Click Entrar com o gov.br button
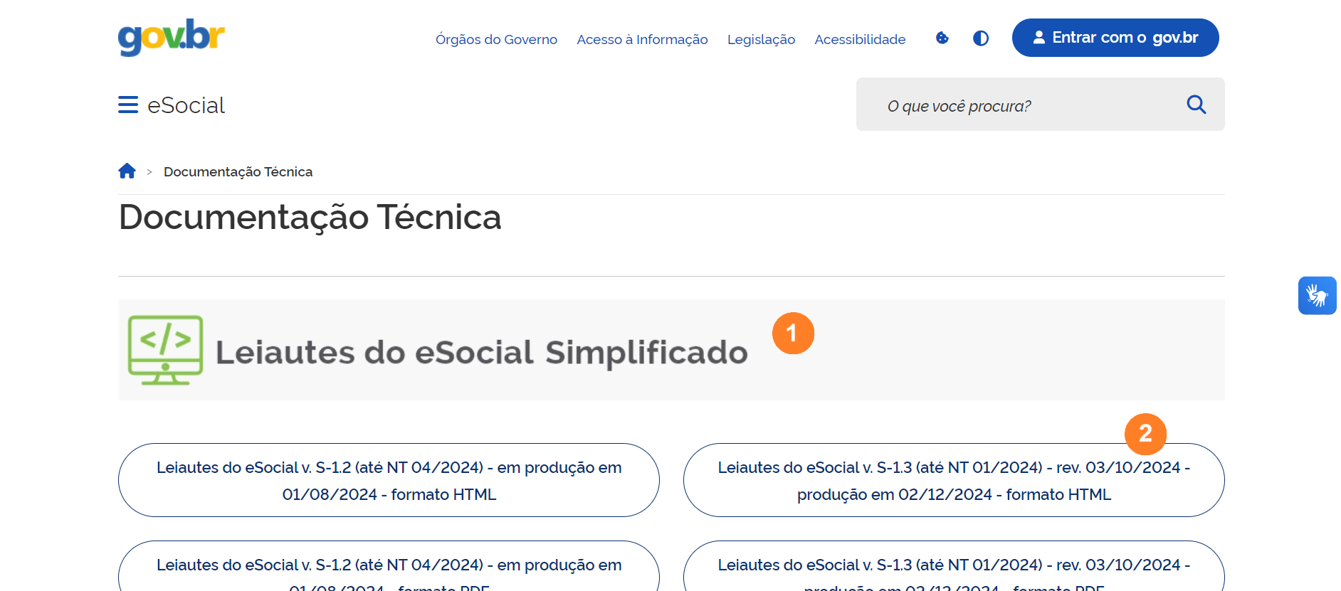 coord(1115,38)
